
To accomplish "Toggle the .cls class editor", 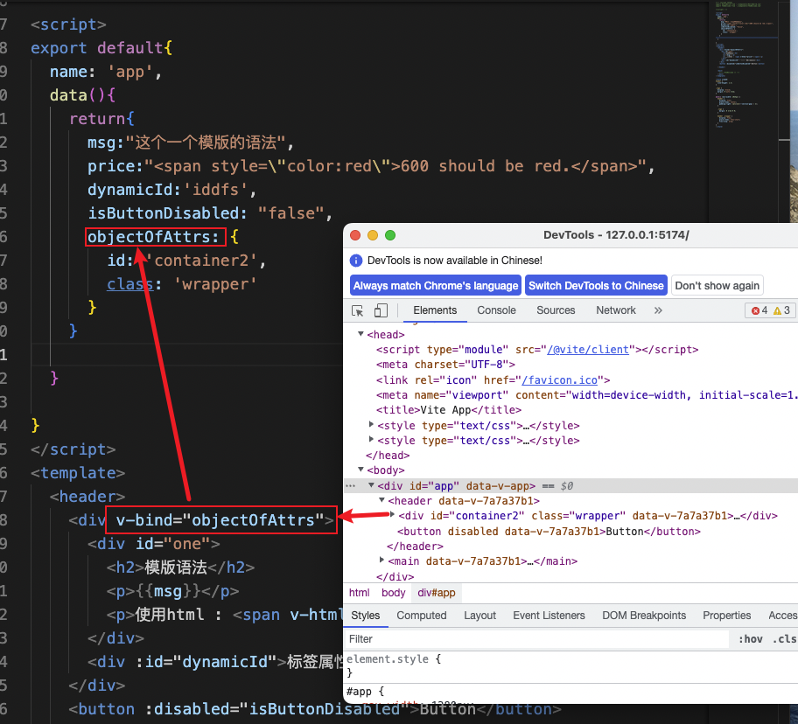I will click(x=785, y=639).
